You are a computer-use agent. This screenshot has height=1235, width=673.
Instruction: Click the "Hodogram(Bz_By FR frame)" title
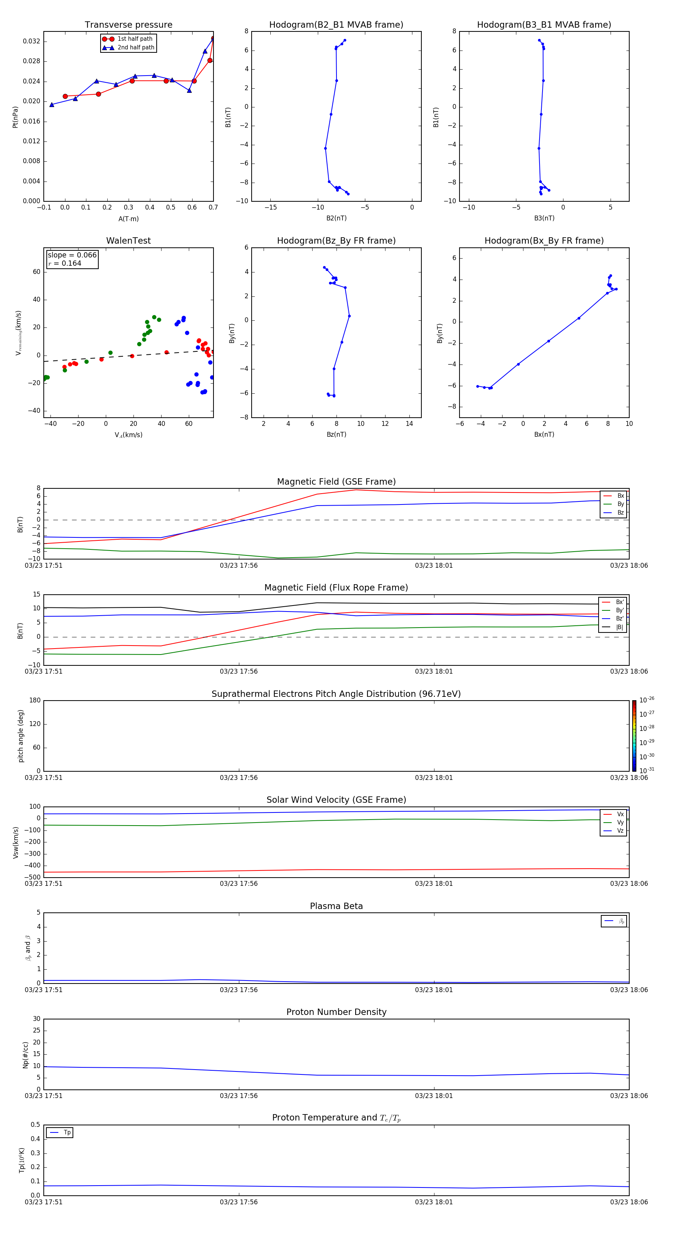pos(336,241)
